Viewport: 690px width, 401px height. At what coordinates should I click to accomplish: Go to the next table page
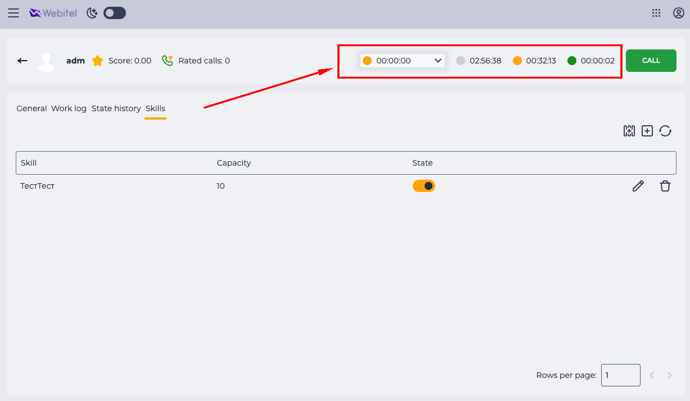pyautogui.click(x=669, y=375)
